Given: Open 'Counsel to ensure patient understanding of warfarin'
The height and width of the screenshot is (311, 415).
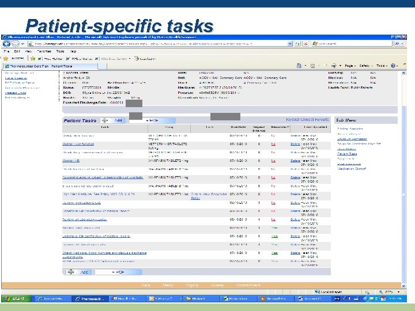Looking at the screenshot, I should click(x=103, y=177).
